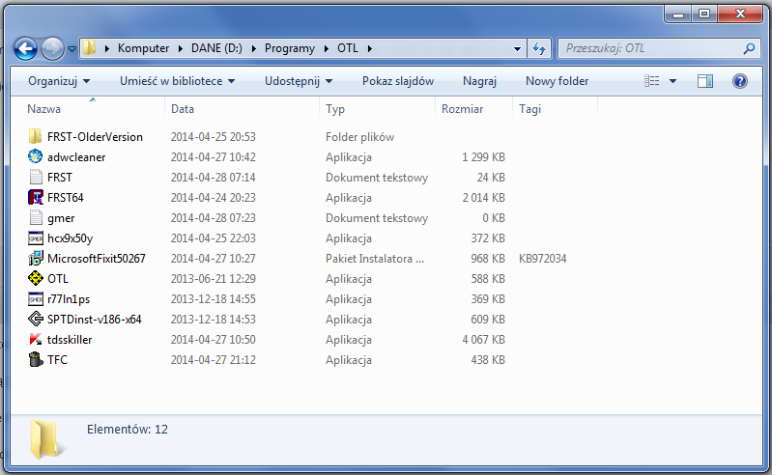
Task: Expand the arrow after Programy breadcrumb
Action: pos(326,48)
